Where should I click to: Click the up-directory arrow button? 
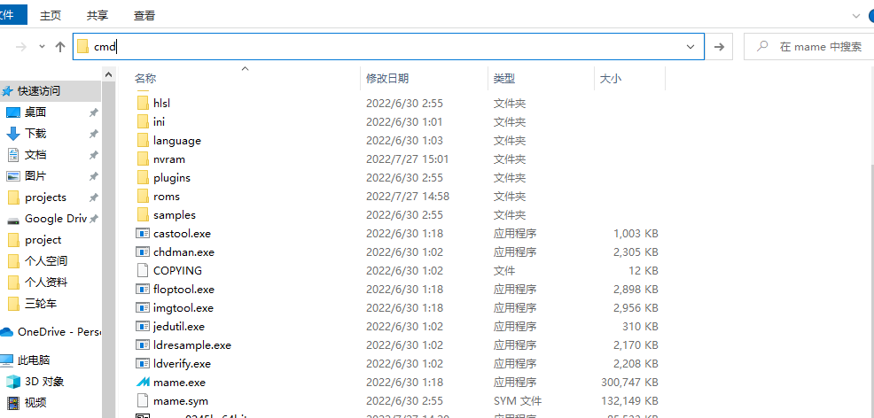click(60, 47)
